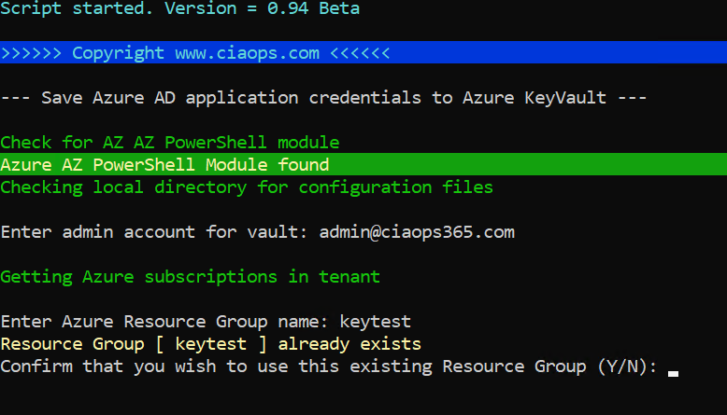
Task: Click the "(Y/N)" option text
Action: point(623,367)
